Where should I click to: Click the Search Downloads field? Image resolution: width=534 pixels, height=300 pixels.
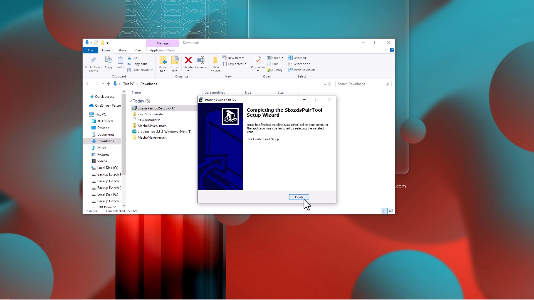363,84
